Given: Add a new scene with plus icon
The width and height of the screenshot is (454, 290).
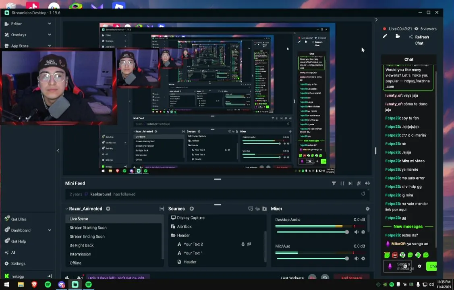Looking at the screenshot, I should point(108,209).
